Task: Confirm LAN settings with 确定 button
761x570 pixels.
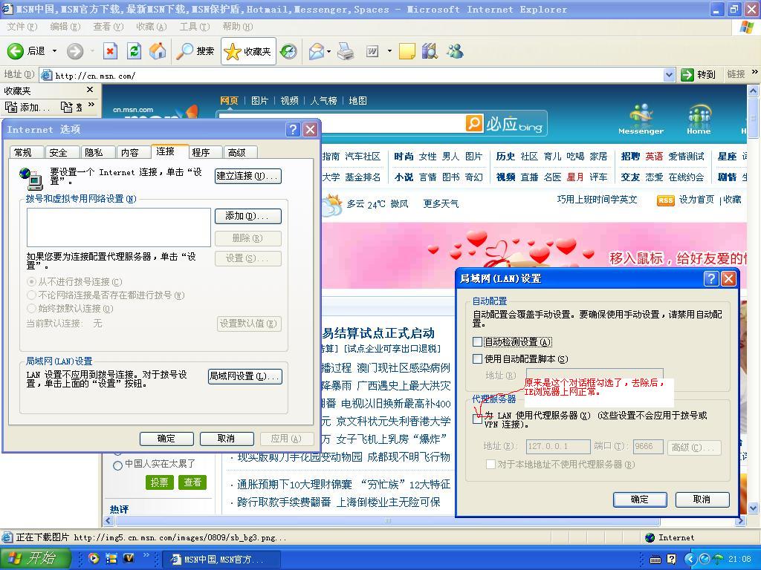Action: click(x=640, y=499)
